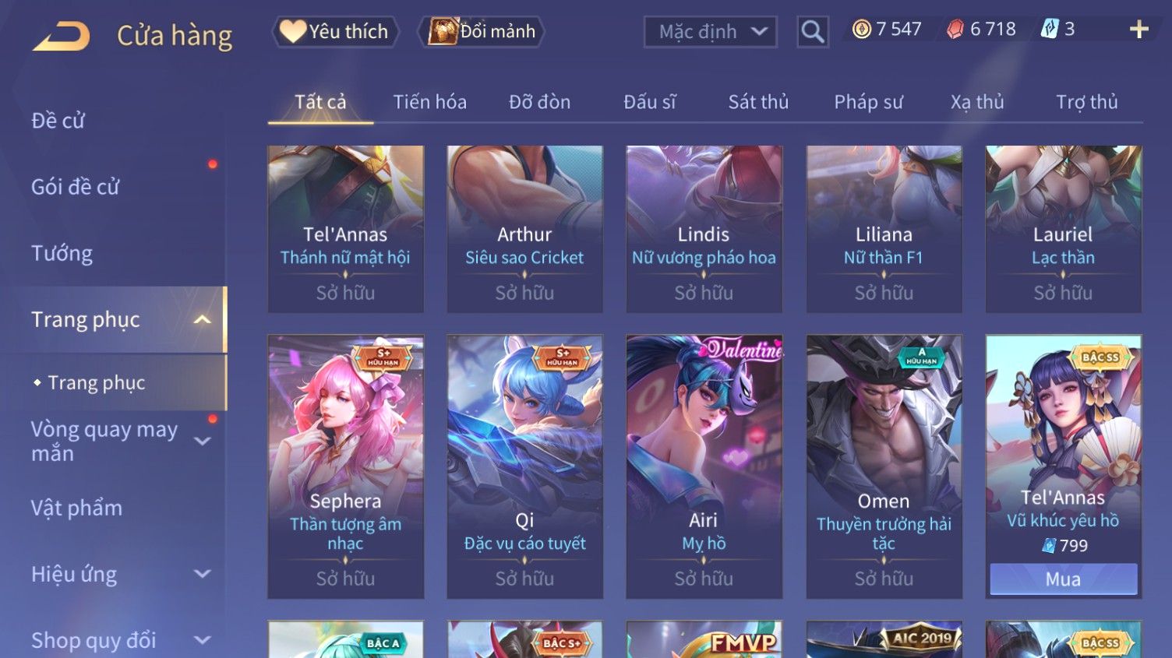Open the Mặc định sort dropdown
This screenshot has width=1172, height=658.
coord(710,32)
